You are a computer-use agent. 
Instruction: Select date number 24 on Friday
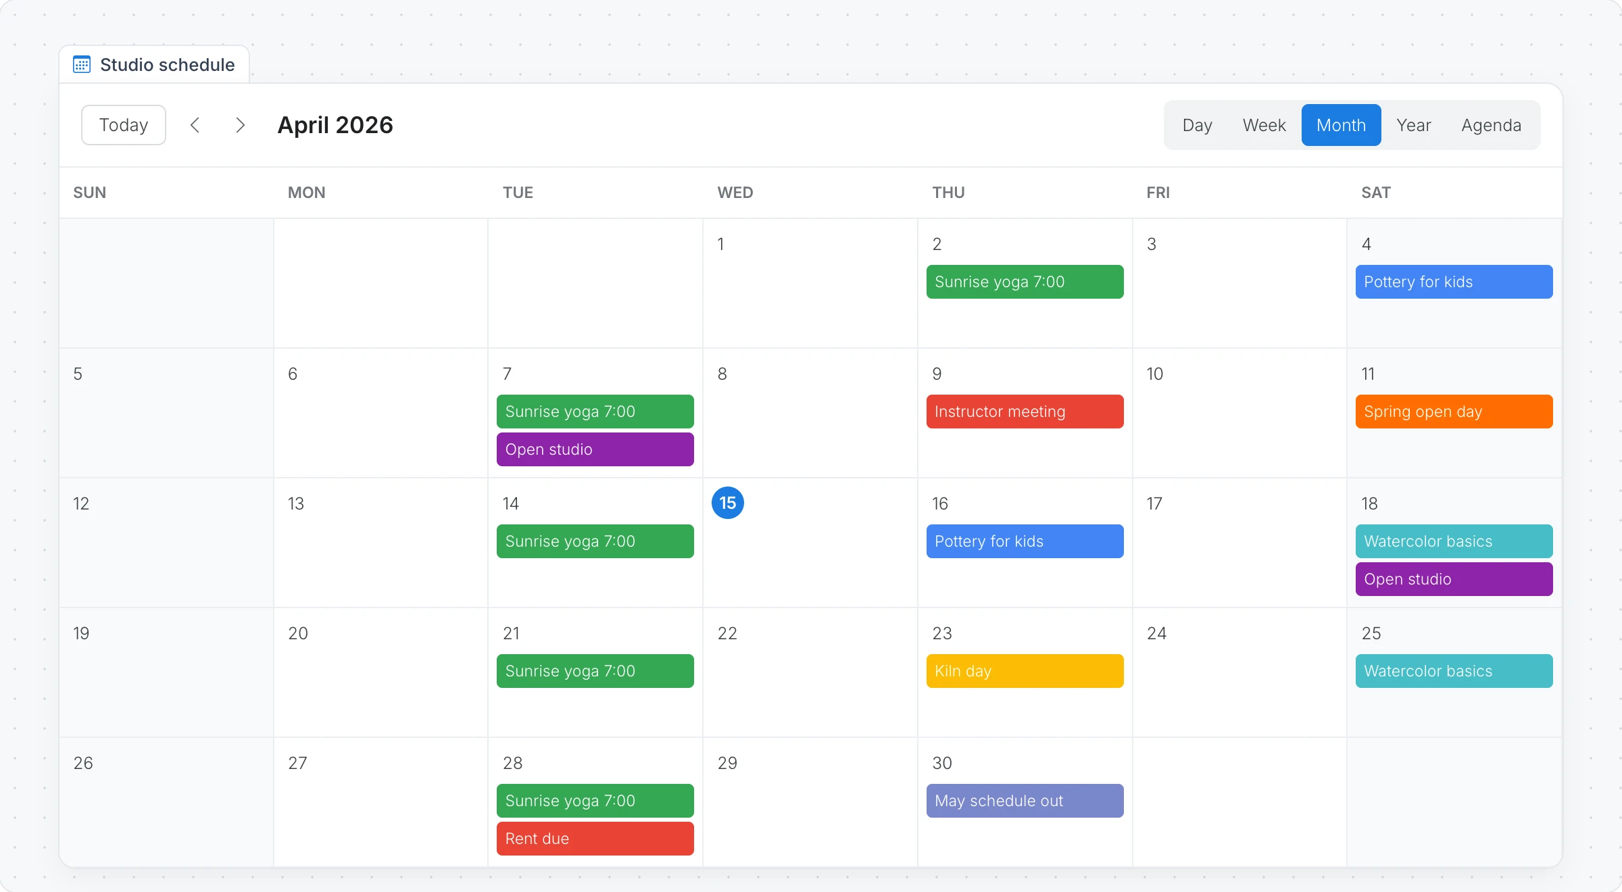1157,633
